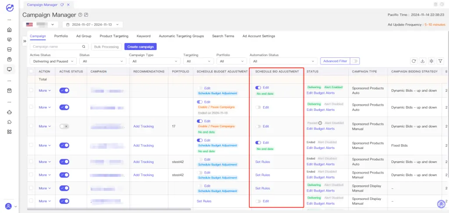Expand the chevron next to the user avatar
Screen dimensions: 449x213
point(15,206)
